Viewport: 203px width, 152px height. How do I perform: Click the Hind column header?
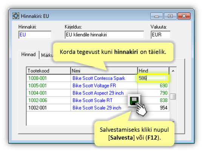pos(153,71)
